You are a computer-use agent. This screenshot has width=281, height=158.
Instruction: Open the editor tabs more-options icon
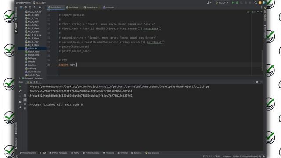coord(261,7)
